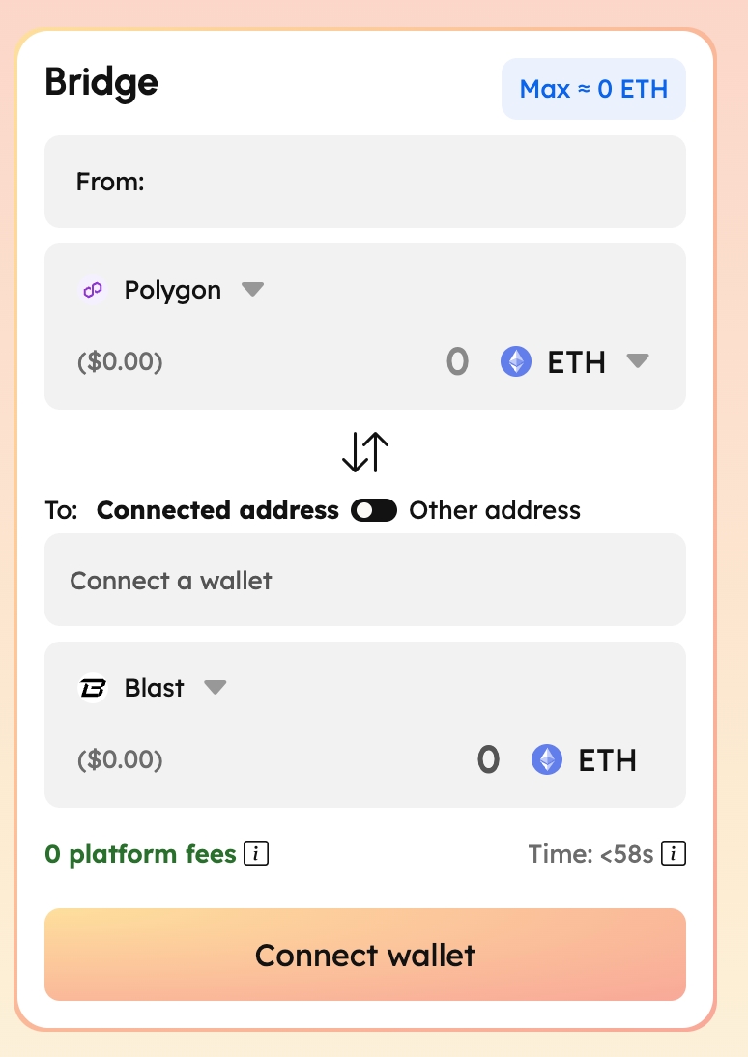
Task: Click the source ETH token icon
Action: coord(516,362)
